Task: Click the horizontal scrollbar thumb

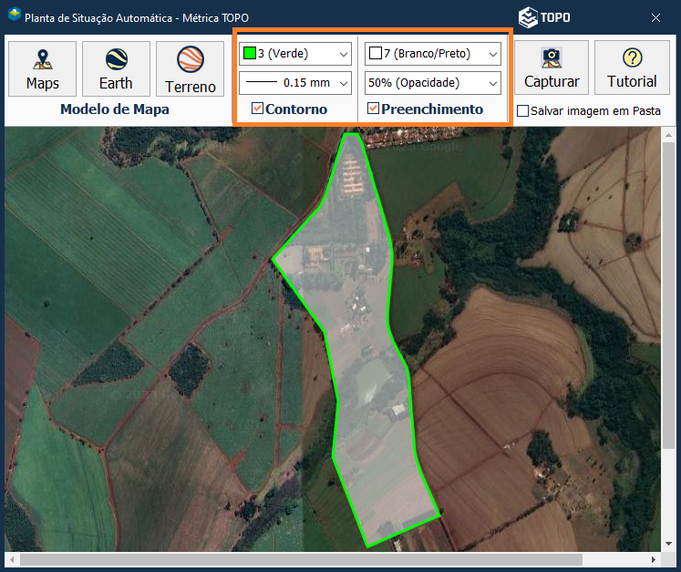Action: (301, 559)
